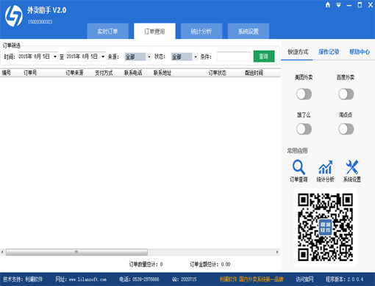Image resolution: width=375 pixels, height=286 pixels.
Task: Toggle the 美团外卖 switch
Action: click(304, 94)
